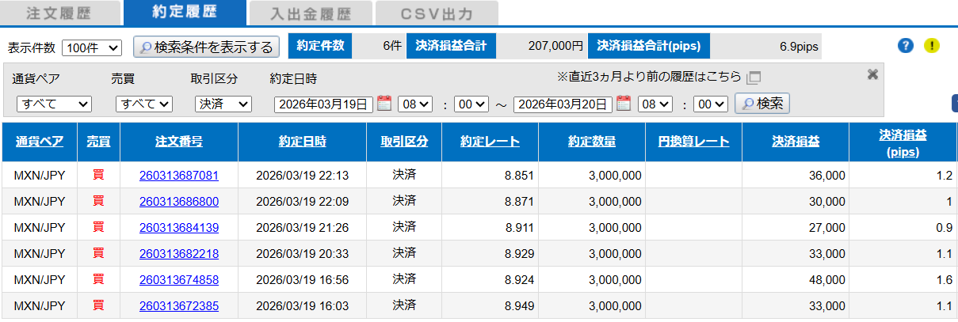
Task: Switch to the 注文履歴 tab
Action: 61,13
